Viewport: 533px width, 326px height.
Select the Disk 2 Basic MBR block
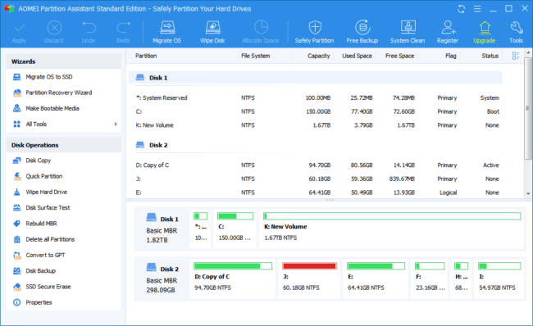162,279
